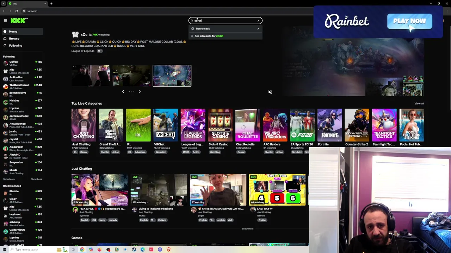Open the Just Chatting category card
Viewport: 451px width, 253px height.
[84, 125]
